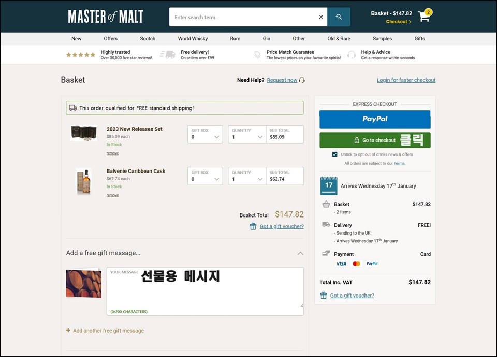Open the New menu
This screenshot has height=357, width=497.
click(x=77, y=39)
